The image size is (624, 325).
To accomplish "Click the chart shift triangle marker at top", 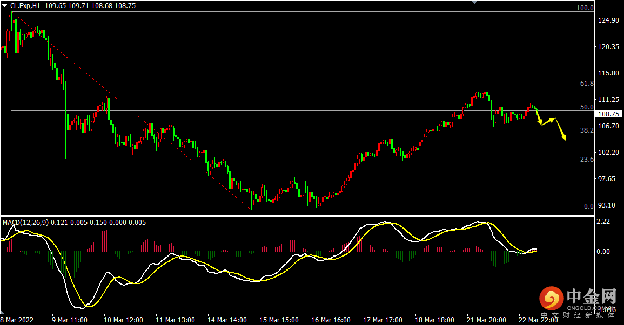I will point(474,2).
